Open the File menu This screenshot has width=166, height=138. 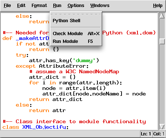coord(7,6)
